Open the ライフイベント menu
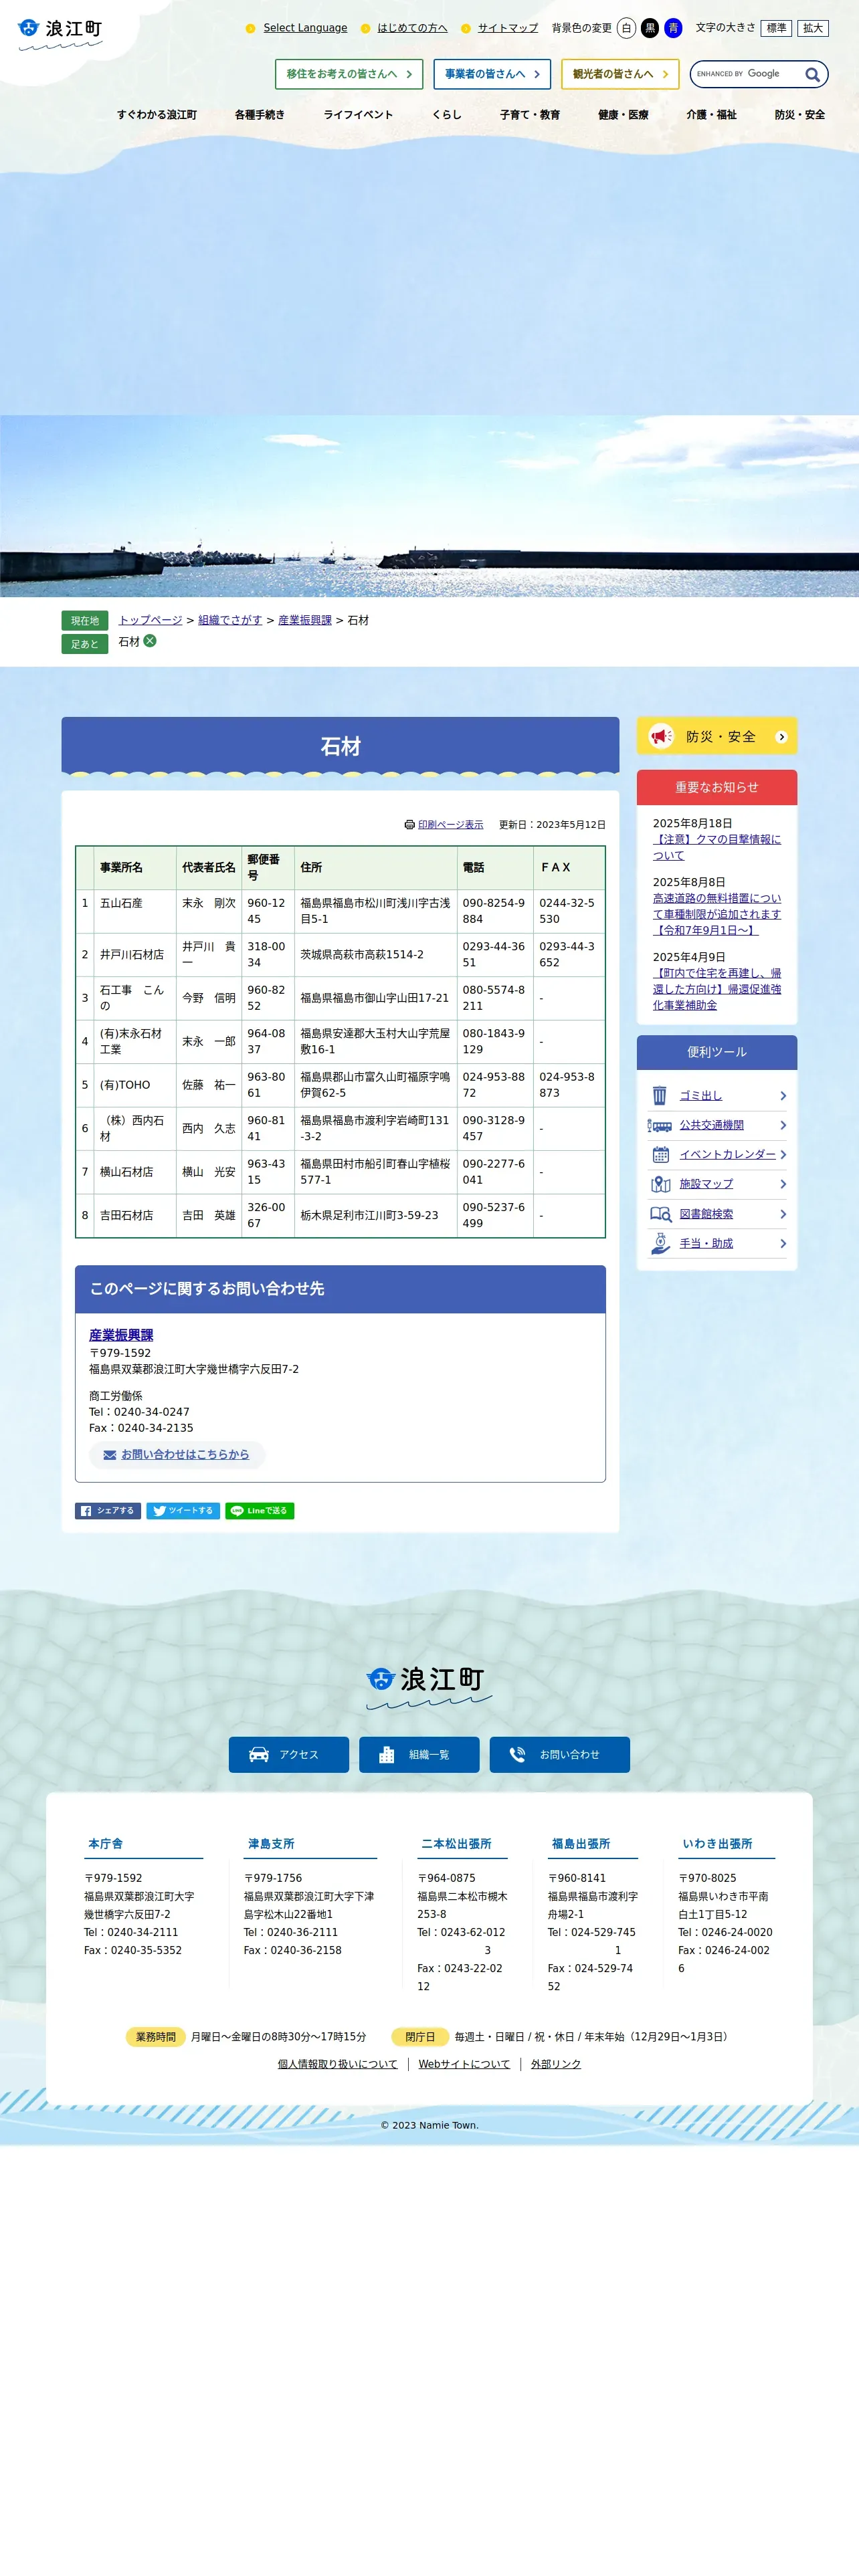Viewport: 859px width, 2576px height. click(x=358, y=115)
